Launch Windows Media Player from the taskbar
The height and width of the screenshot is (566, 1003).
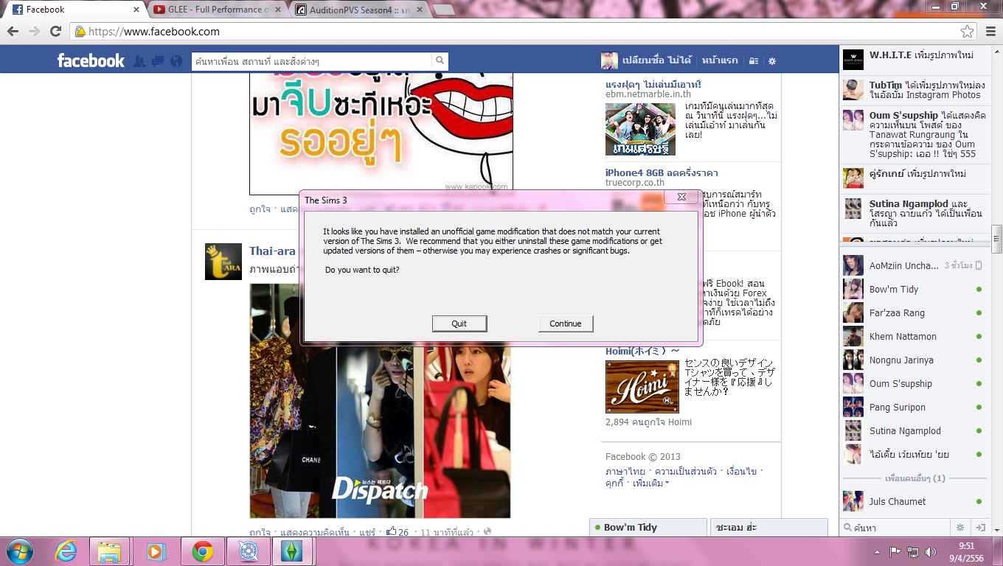[156, 551]
